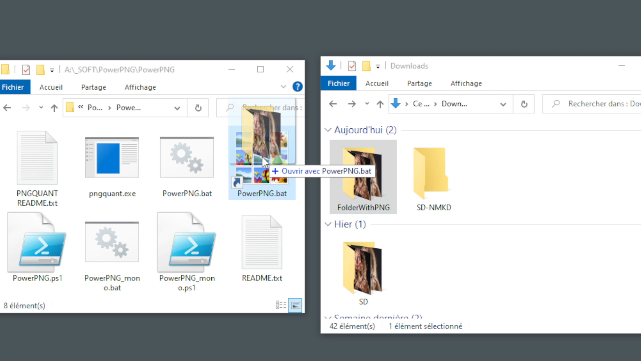Switch to details view in status bar
Viewport: 641px width, 361px height.
[x=281, y=305]
